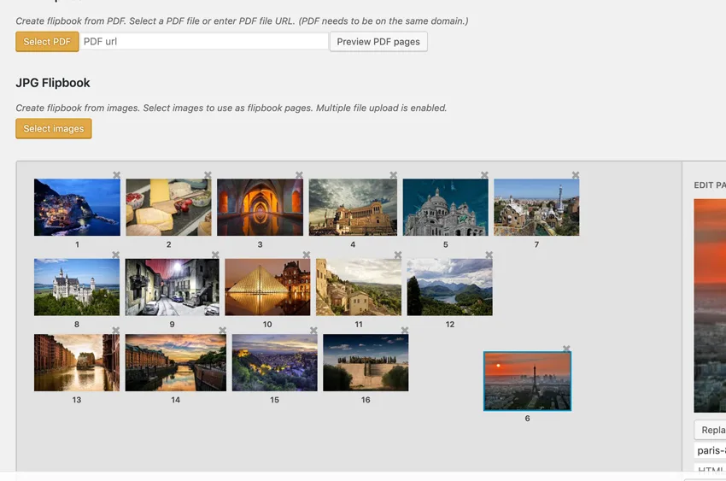Select page 12 mountain lake thumbnail
This screenshot has width=726, height=481.
450,287
